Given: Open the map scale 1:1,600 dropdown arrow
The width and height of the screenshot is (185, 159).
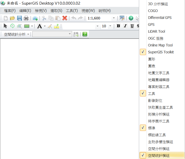Looking at the screenshot, I should point(114,18).
